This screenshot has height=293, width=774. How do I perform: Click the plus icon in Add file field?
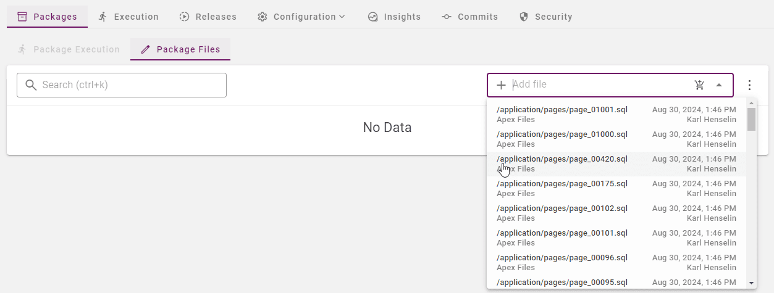click(501, 85)
